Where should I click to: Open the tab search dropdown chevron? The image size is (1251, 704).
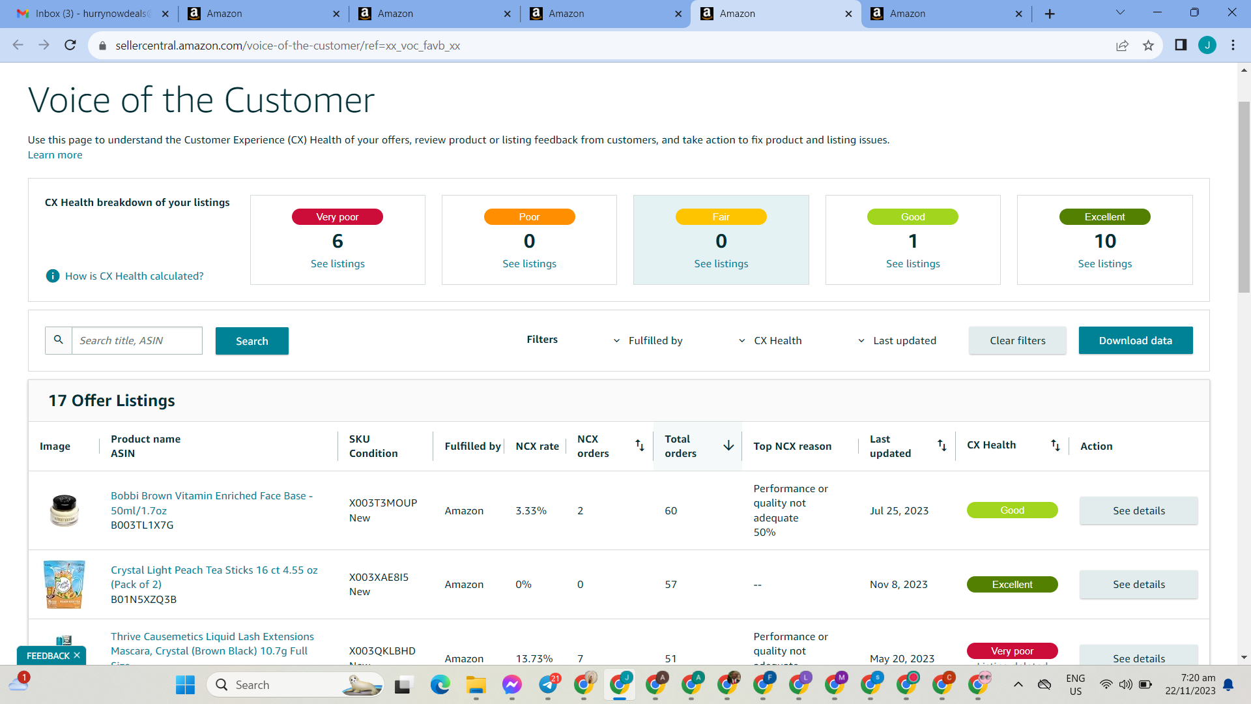1120,13
